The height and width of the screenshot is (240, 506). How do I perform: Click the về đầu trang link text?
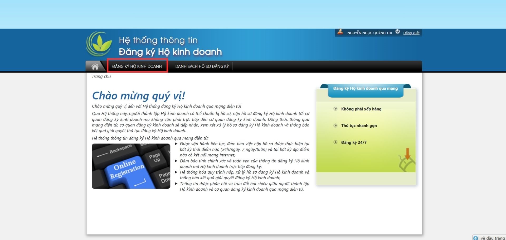(x=492, y=238)
